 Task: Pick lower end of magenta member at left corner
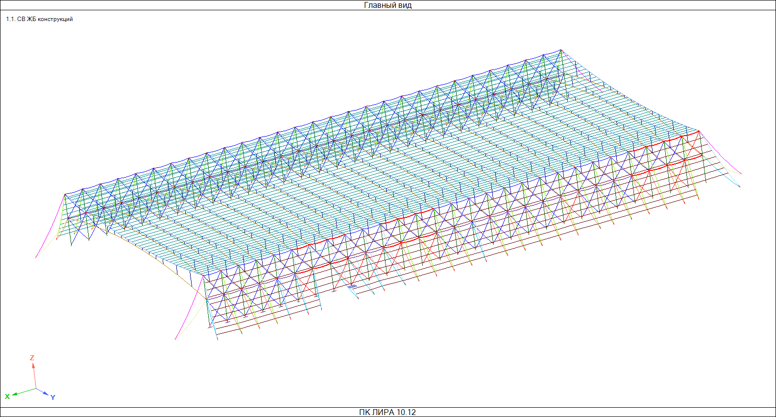click(x=36, y=257)
